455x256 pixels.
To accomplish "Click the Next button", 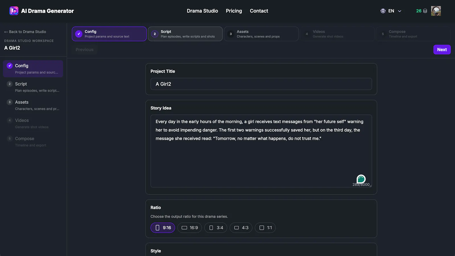I will [442, 49].
